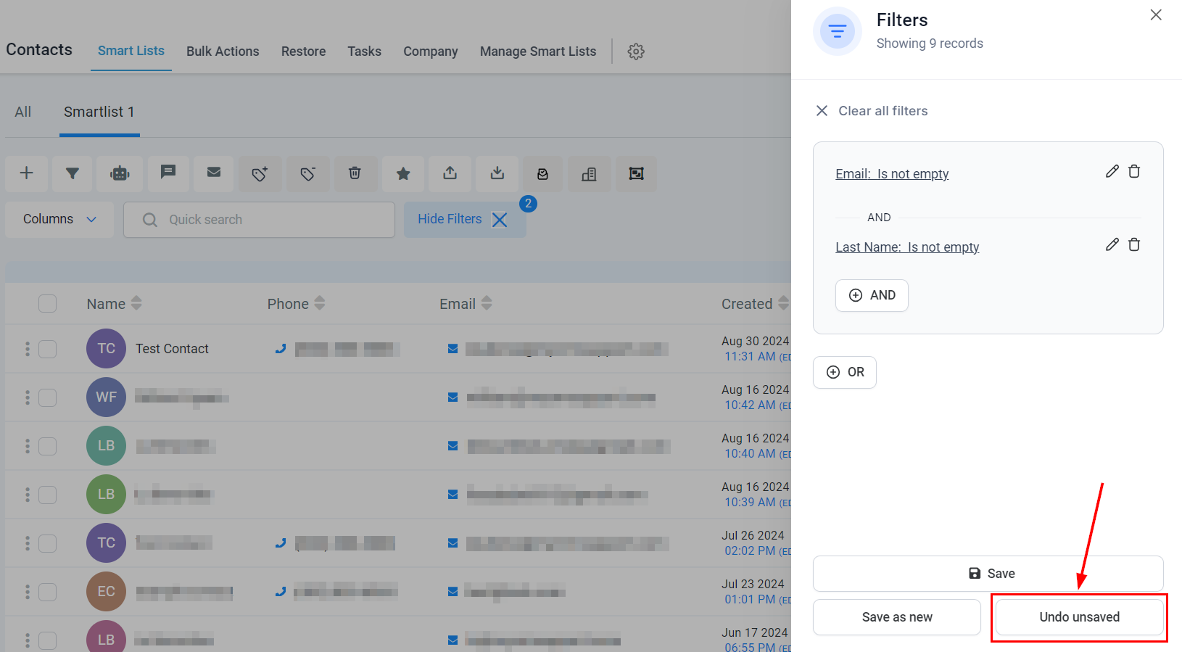Click the WF contact avatar
This screenshot has width=1182, height=652.
click(106, 397)
